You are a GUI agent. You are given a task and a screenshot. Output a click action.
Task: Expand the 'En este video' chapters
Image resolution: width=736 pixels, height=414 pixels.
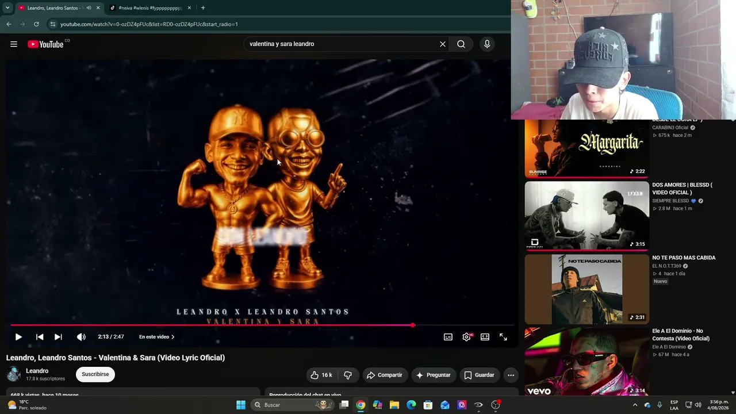[x=157, y=337]
